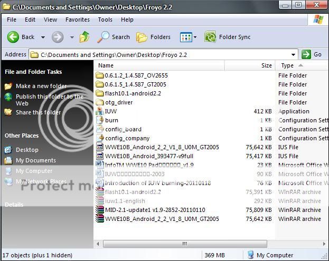Select InfoTM WWE10 Pad Word document icon
Viewport: 329px width, 261px height.
pos(100,165)
